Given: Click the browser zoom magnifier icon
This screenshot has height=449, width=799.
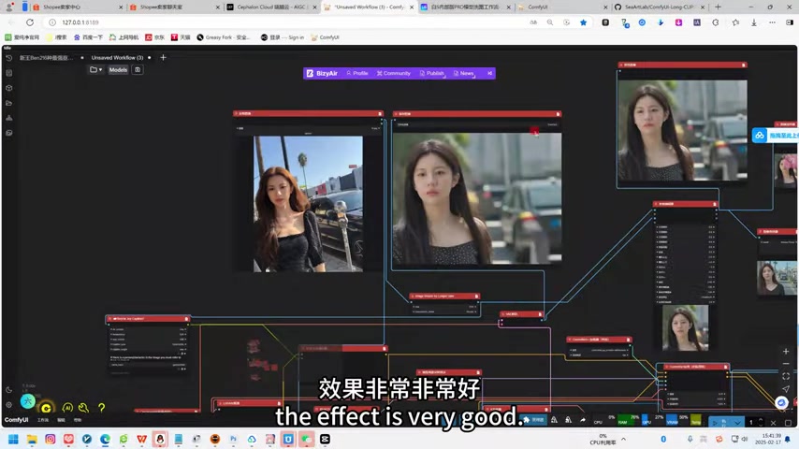Looking at the screenshot, I should (550, 22).
